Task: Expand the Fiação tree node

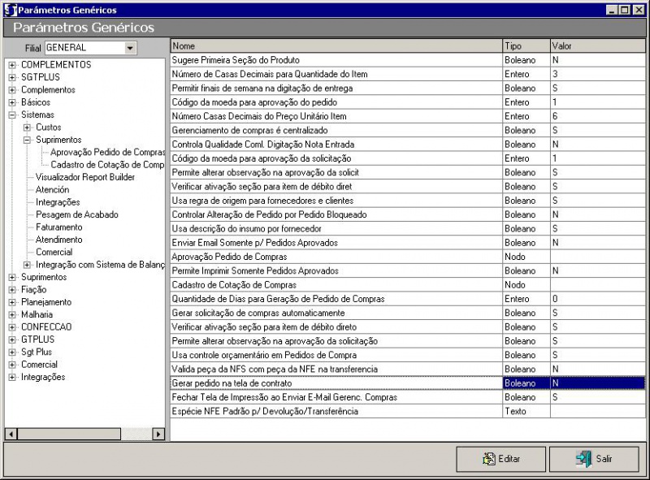Action: 12,290
